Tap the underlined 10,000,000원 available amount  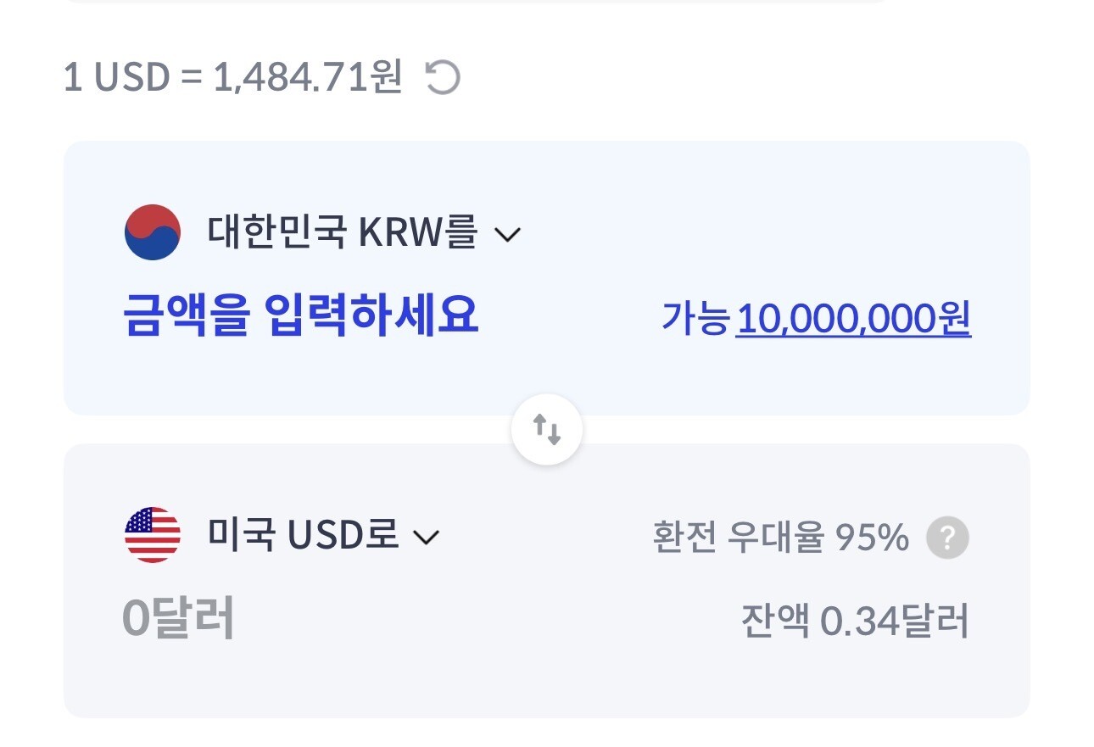[x=852, y=319]
